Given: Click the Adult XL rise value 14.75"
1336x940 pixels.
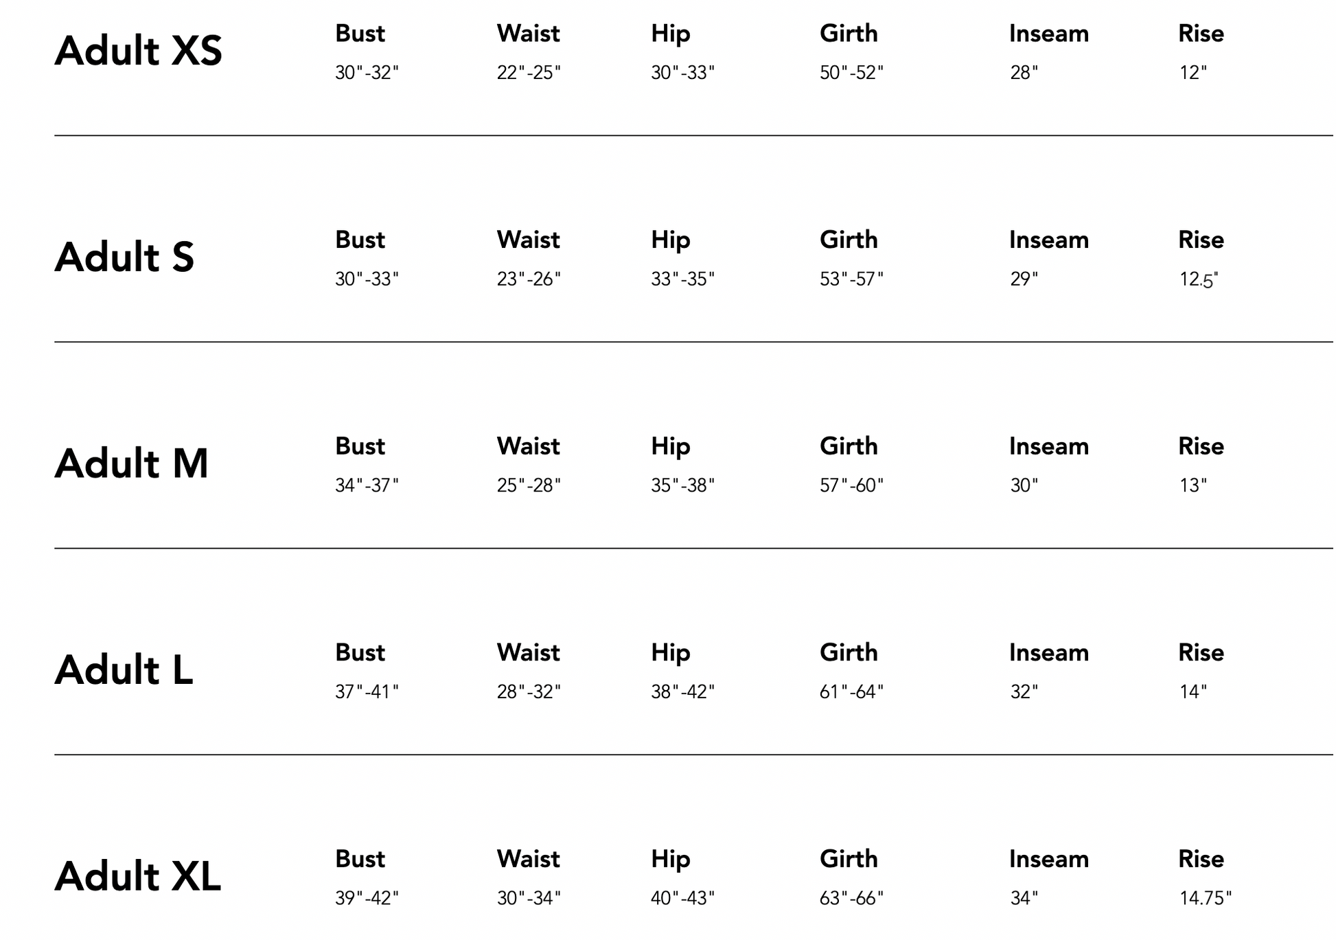Looking at the screenshot, I should click(x=1205, y=898).
